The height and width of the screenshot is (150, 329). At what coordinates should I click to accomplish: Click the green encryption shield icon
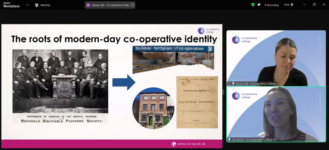click(x=253, y=5)
